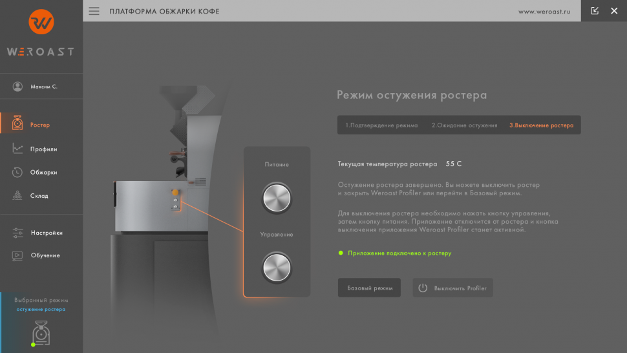This screenshot has height=353, width=627.
Task: Open the Обжарки clock icon
Action: [x=17, y=172]
